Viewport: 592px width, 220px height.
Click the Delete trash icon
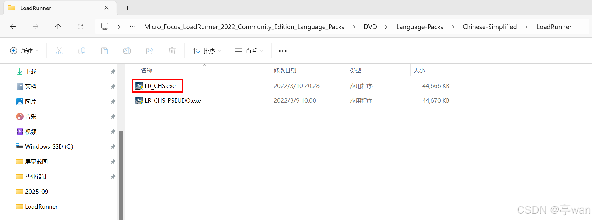172,51
